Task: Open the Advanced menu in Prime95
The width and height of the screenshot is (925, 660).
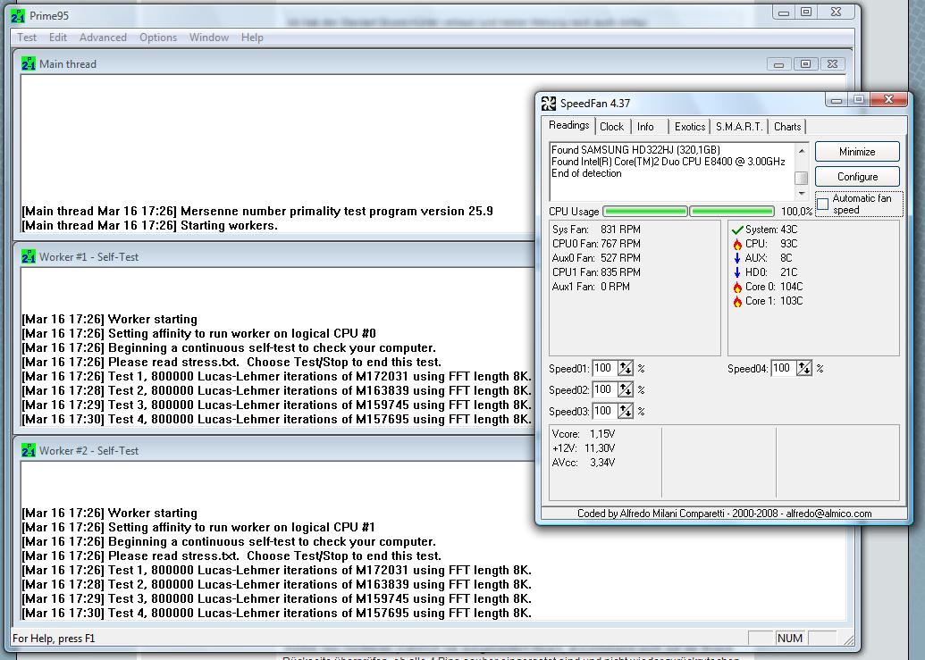Action: [x=103, y=38]
